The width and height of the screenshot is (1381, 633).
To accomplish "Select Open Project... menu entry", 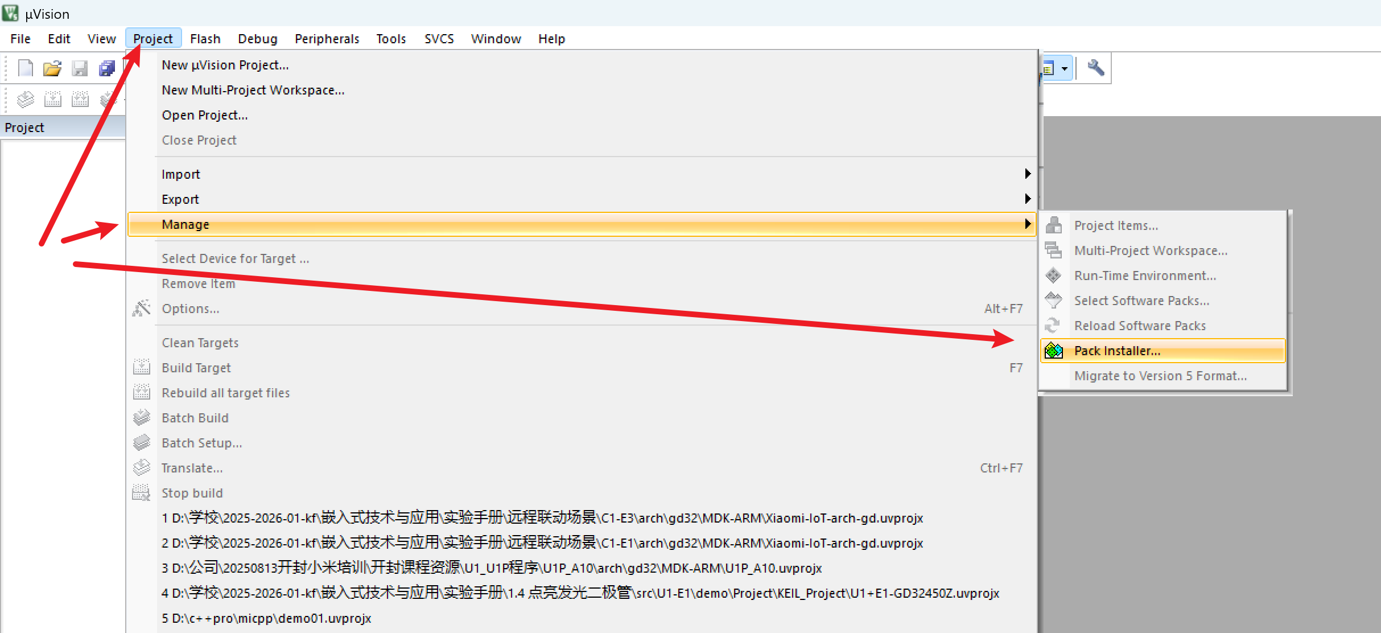I will (x=582, y=115).
